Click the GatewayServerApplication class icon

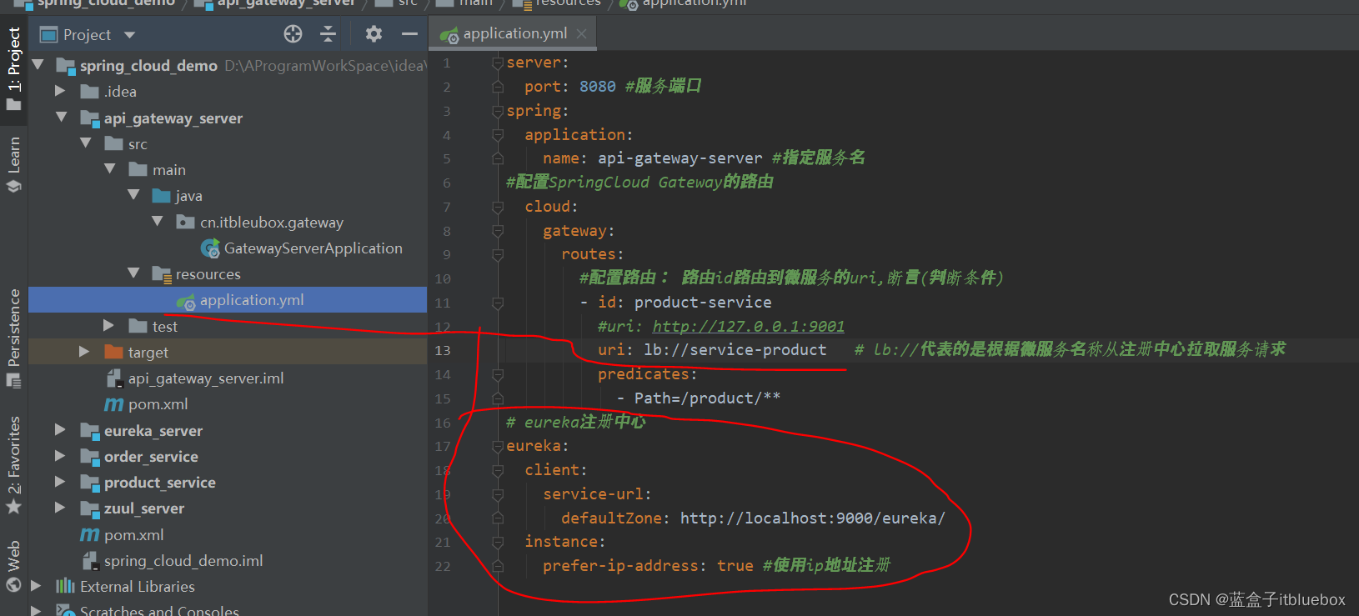coord(210,248)
